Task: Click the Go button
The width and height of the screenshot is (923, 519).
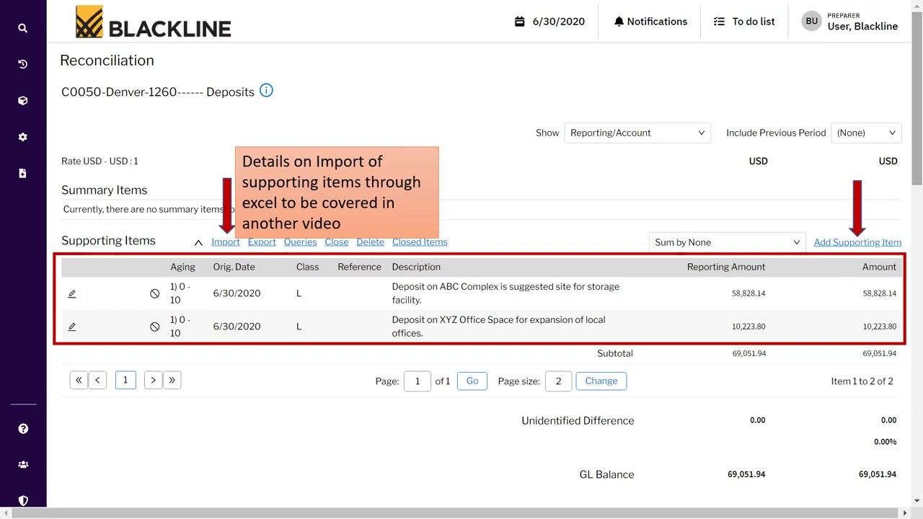Action: pos(472,381)
